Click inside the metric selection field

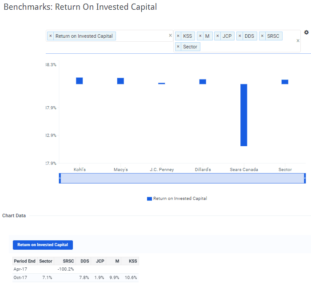[x=142, y=36]
